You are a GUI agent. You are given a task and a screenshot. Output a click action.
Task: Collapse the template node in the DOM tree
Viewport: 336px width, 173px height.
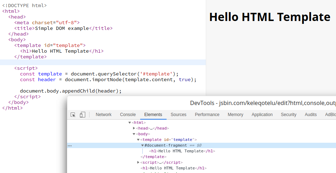click(x=138, y=140)
